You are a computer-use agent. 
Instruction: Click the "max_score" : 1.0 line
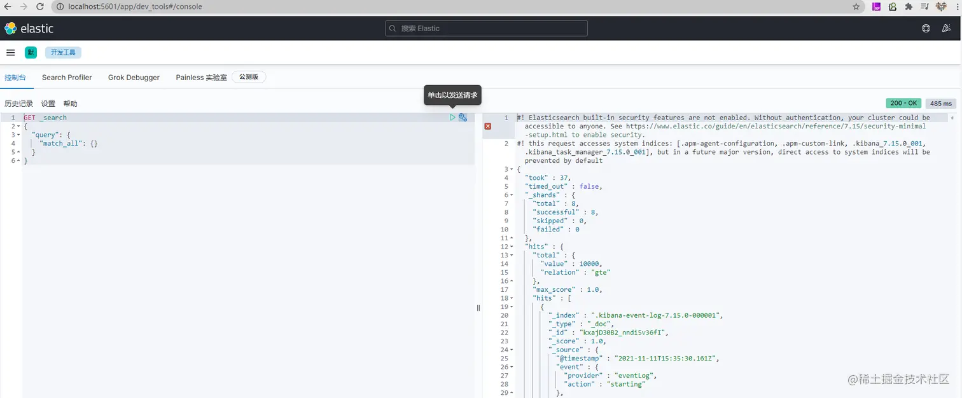(567, 289)
